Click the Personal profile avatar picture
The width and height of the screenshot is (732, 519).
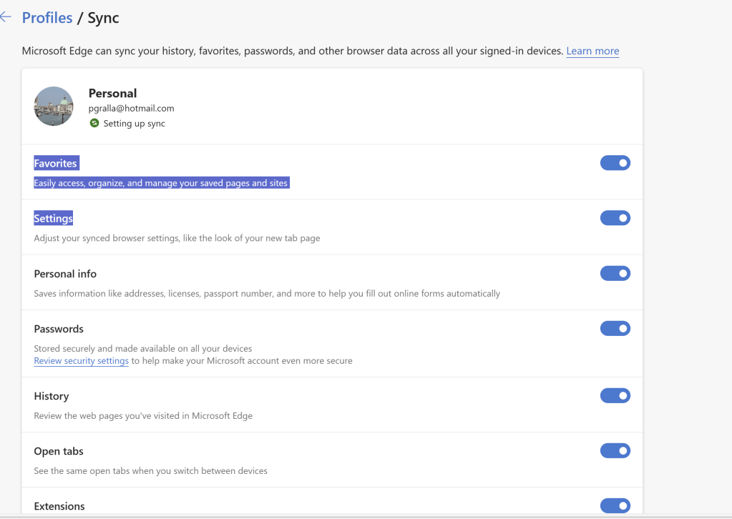pyautogui.click(x=53, y=105)
